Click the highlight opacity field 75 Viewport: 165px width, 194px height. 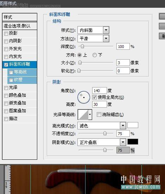tap(123, 133)
